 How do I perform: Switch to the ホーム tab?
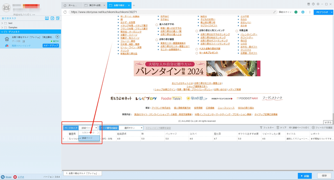[x=72, y=5]
